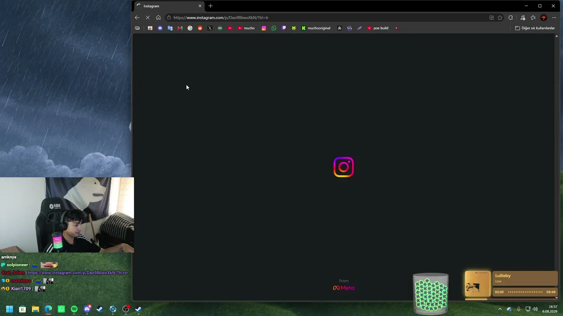The image size is (563, 316).
Task: Open the microphone tray icon
Action: click(x=519, y=309)
